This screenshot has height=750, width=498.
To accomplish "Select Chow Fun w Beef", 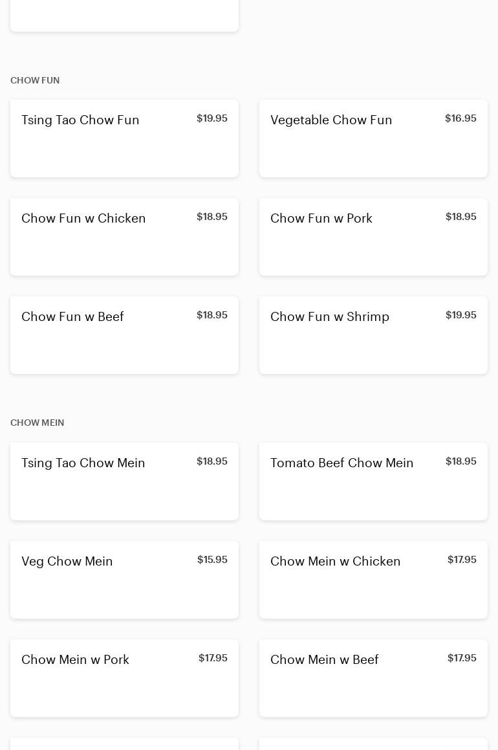I will [x=124, y=335].
